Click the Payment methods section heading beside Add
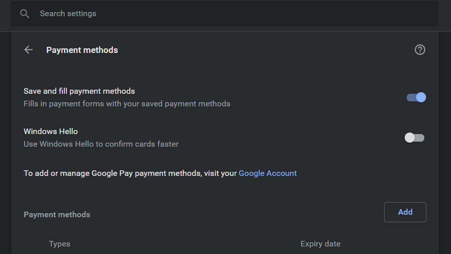Screen dimensions: 451x254 57,215
